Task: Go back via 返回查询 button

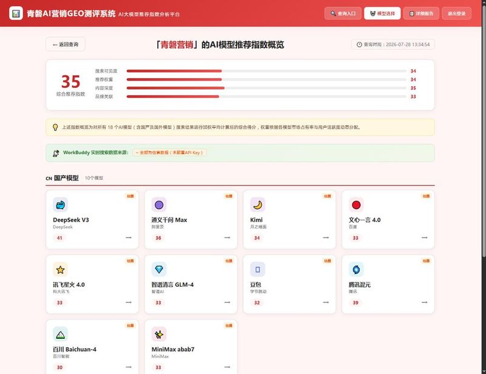Action: 66,44
